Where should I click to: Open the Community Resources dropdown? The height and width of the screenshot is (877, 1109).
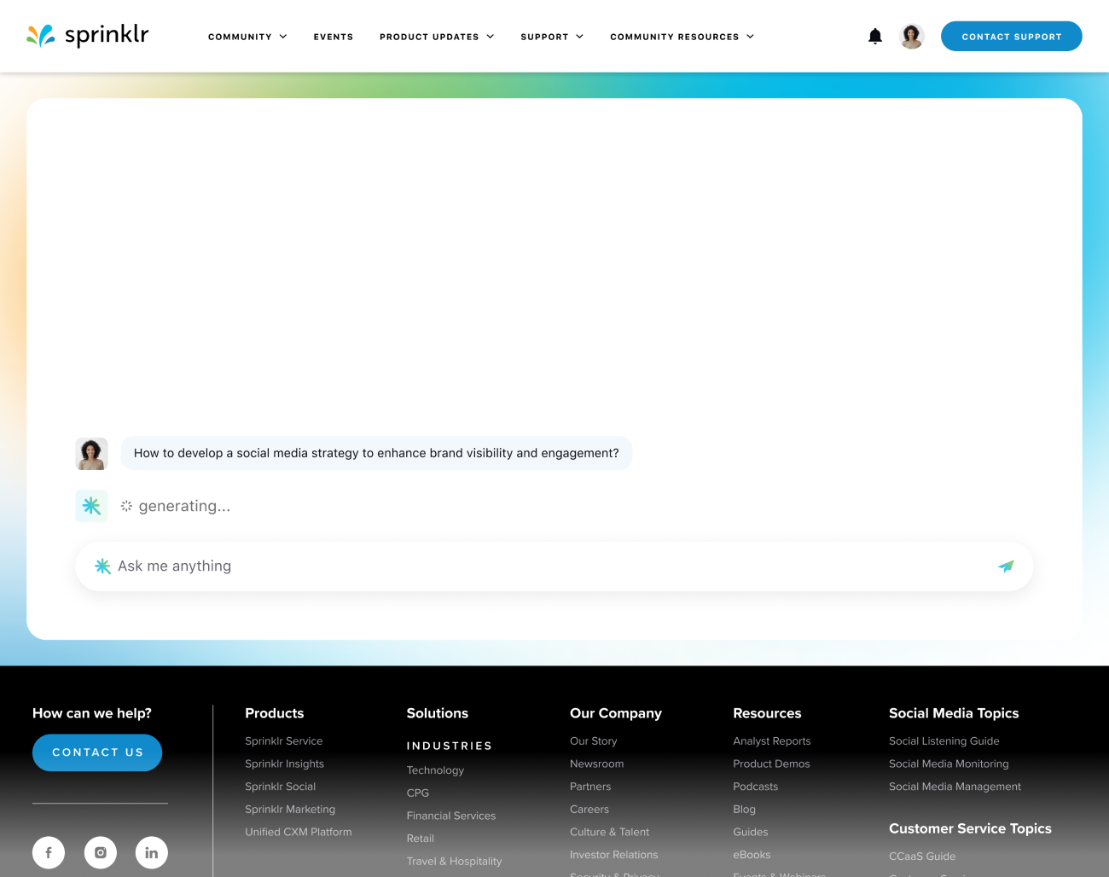(x=682, y=37)
